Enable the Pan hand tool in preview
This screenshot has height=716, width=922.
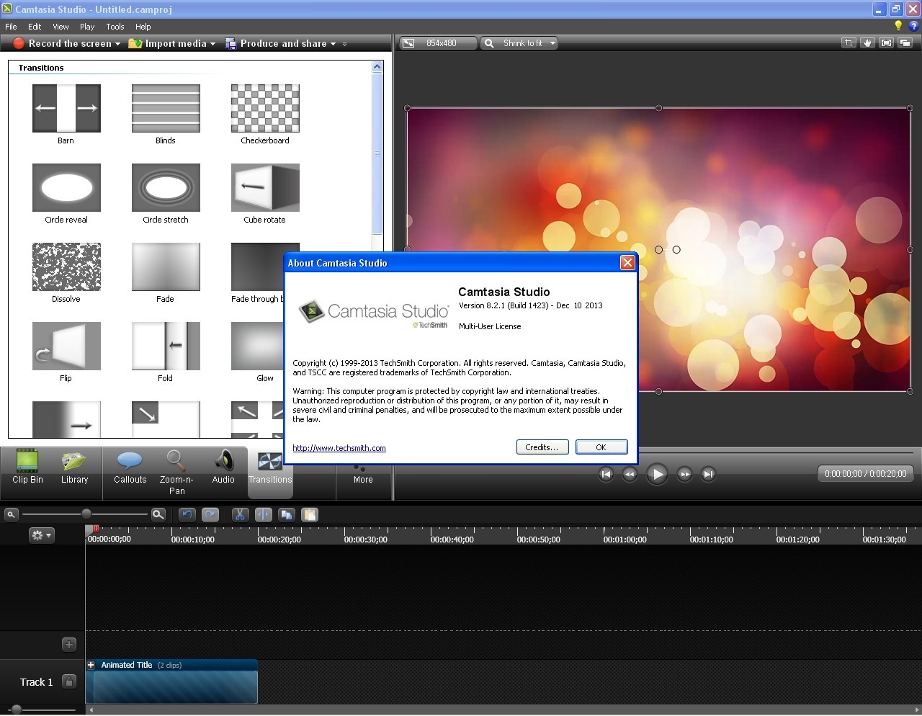pyautogui.click(x=867, y=43)
